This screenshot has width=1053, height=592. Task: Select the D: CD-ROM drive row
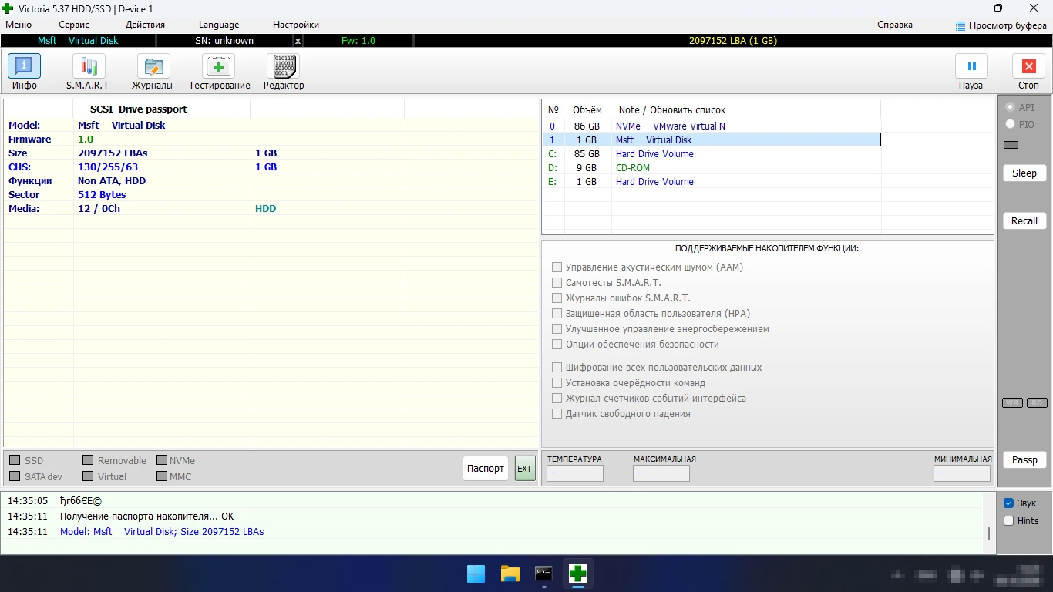click(712, 168)
